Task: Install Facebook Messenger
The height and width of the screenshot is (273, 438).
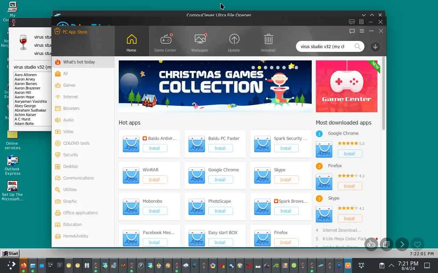Action: pyautogui.click(x=155, y=242)
